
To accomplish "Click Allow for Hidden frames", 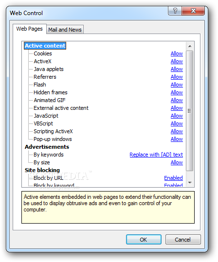I will [x=177, y=92].
